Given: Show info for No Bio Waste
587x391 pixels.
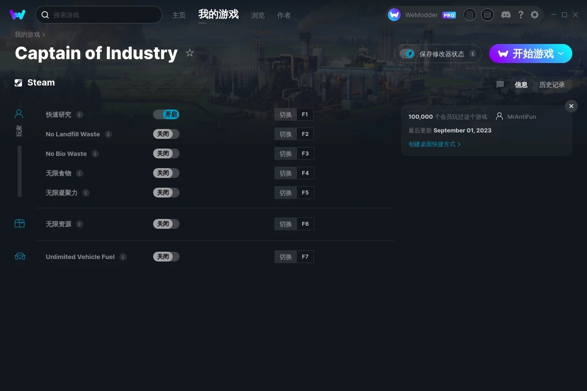Looking at the screenshot, I should [95, 153].
